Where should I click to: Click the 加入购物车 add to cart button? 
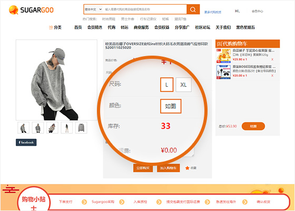[x=169, y=168]
